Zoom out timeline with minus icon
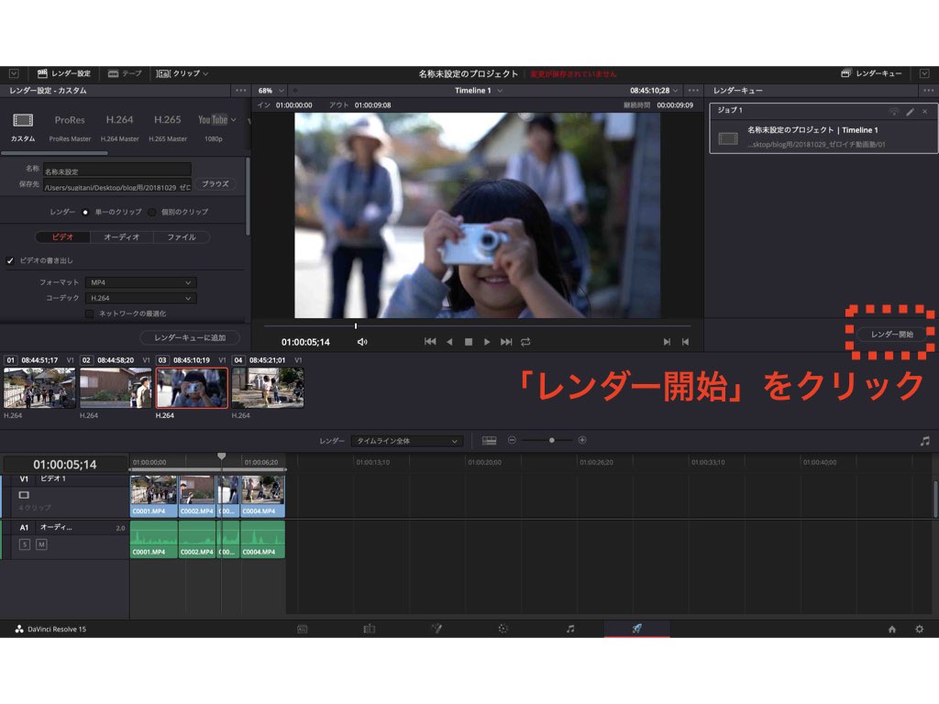Screen dimensions: 939x704 pyautogui.click(x=512, y=440)
